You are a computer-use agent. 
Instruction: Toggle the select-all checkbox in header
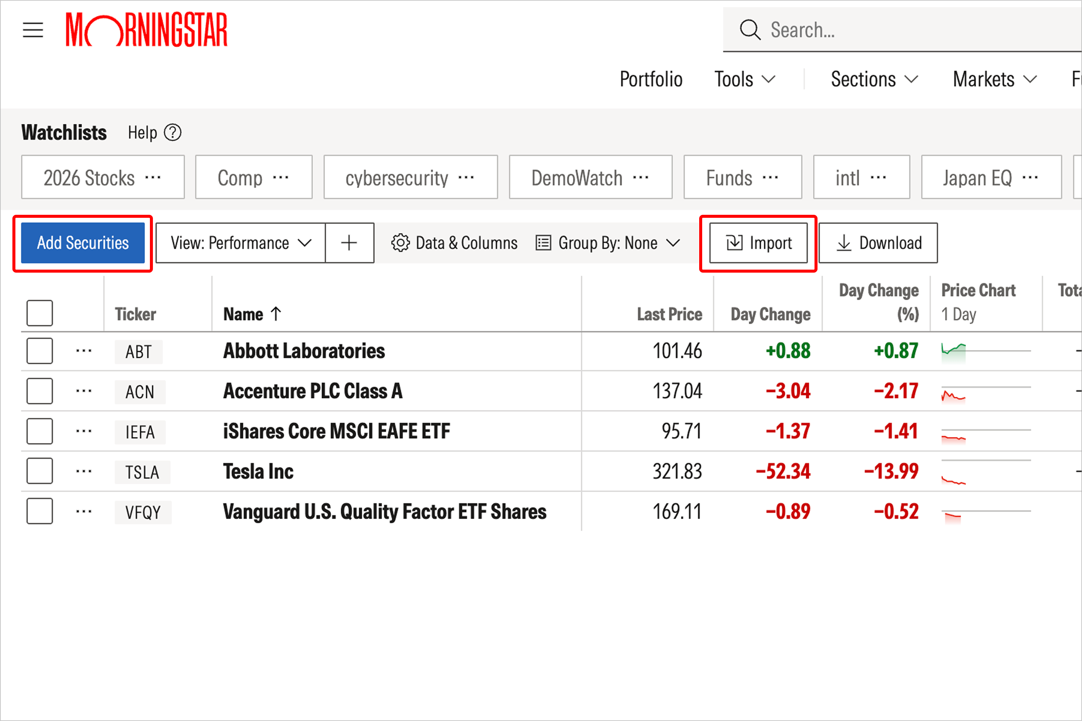coord(39,313)
